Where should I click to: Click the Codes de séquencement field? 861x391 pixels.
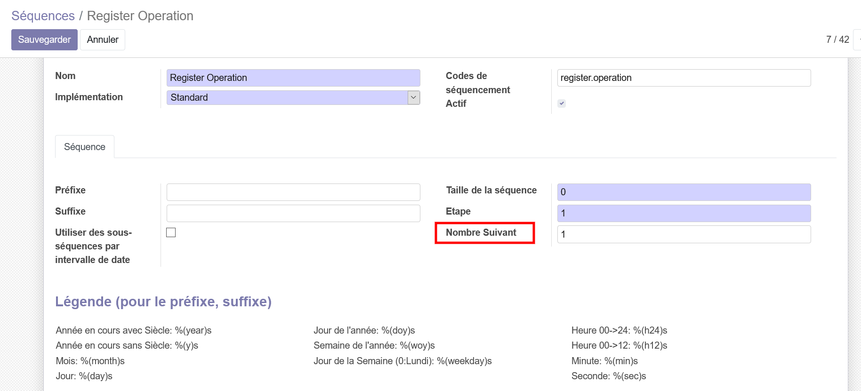click(x=684, y=78)
